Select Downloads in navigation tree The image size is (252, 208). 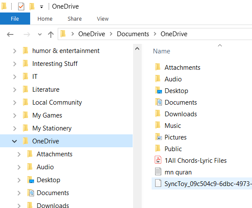53,205
